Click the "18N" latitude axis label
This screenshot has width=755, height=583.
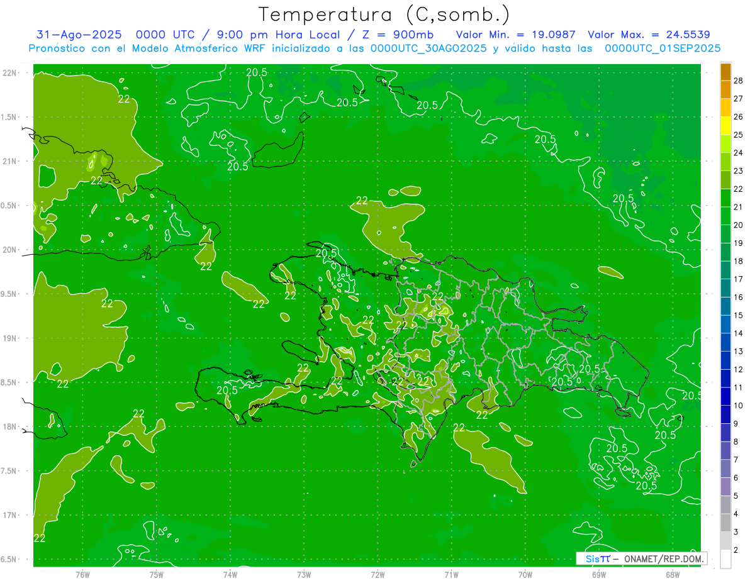pos(9,427)
